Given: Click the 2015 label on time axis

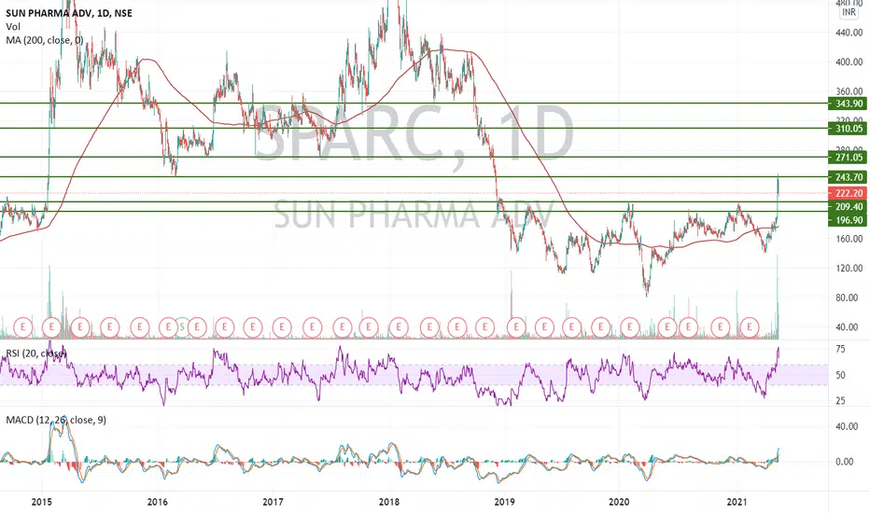Looking at the screenshot, I should 42,502.
